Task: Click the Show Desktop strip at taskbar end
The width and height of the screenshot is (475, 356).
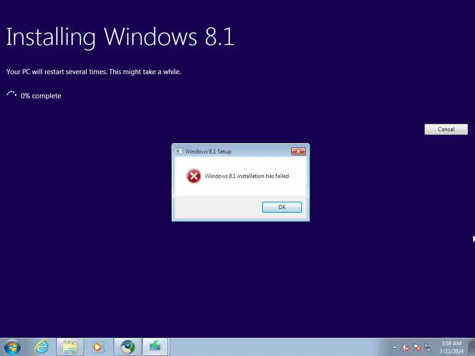Action: click(472, 347)
